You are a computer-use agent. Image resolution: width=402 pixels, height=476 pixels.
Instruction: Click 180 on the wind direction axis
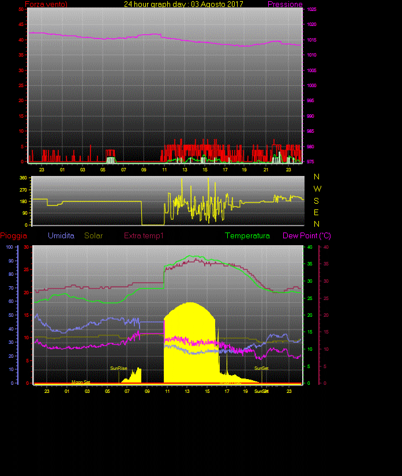pyautogui.click(x=24, y=201)
